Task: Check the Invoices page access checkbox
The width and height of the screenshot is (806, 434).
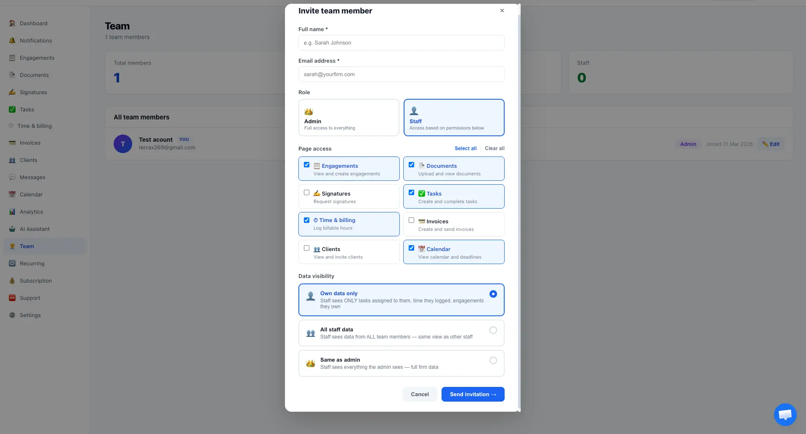Action: coord(411,220)
